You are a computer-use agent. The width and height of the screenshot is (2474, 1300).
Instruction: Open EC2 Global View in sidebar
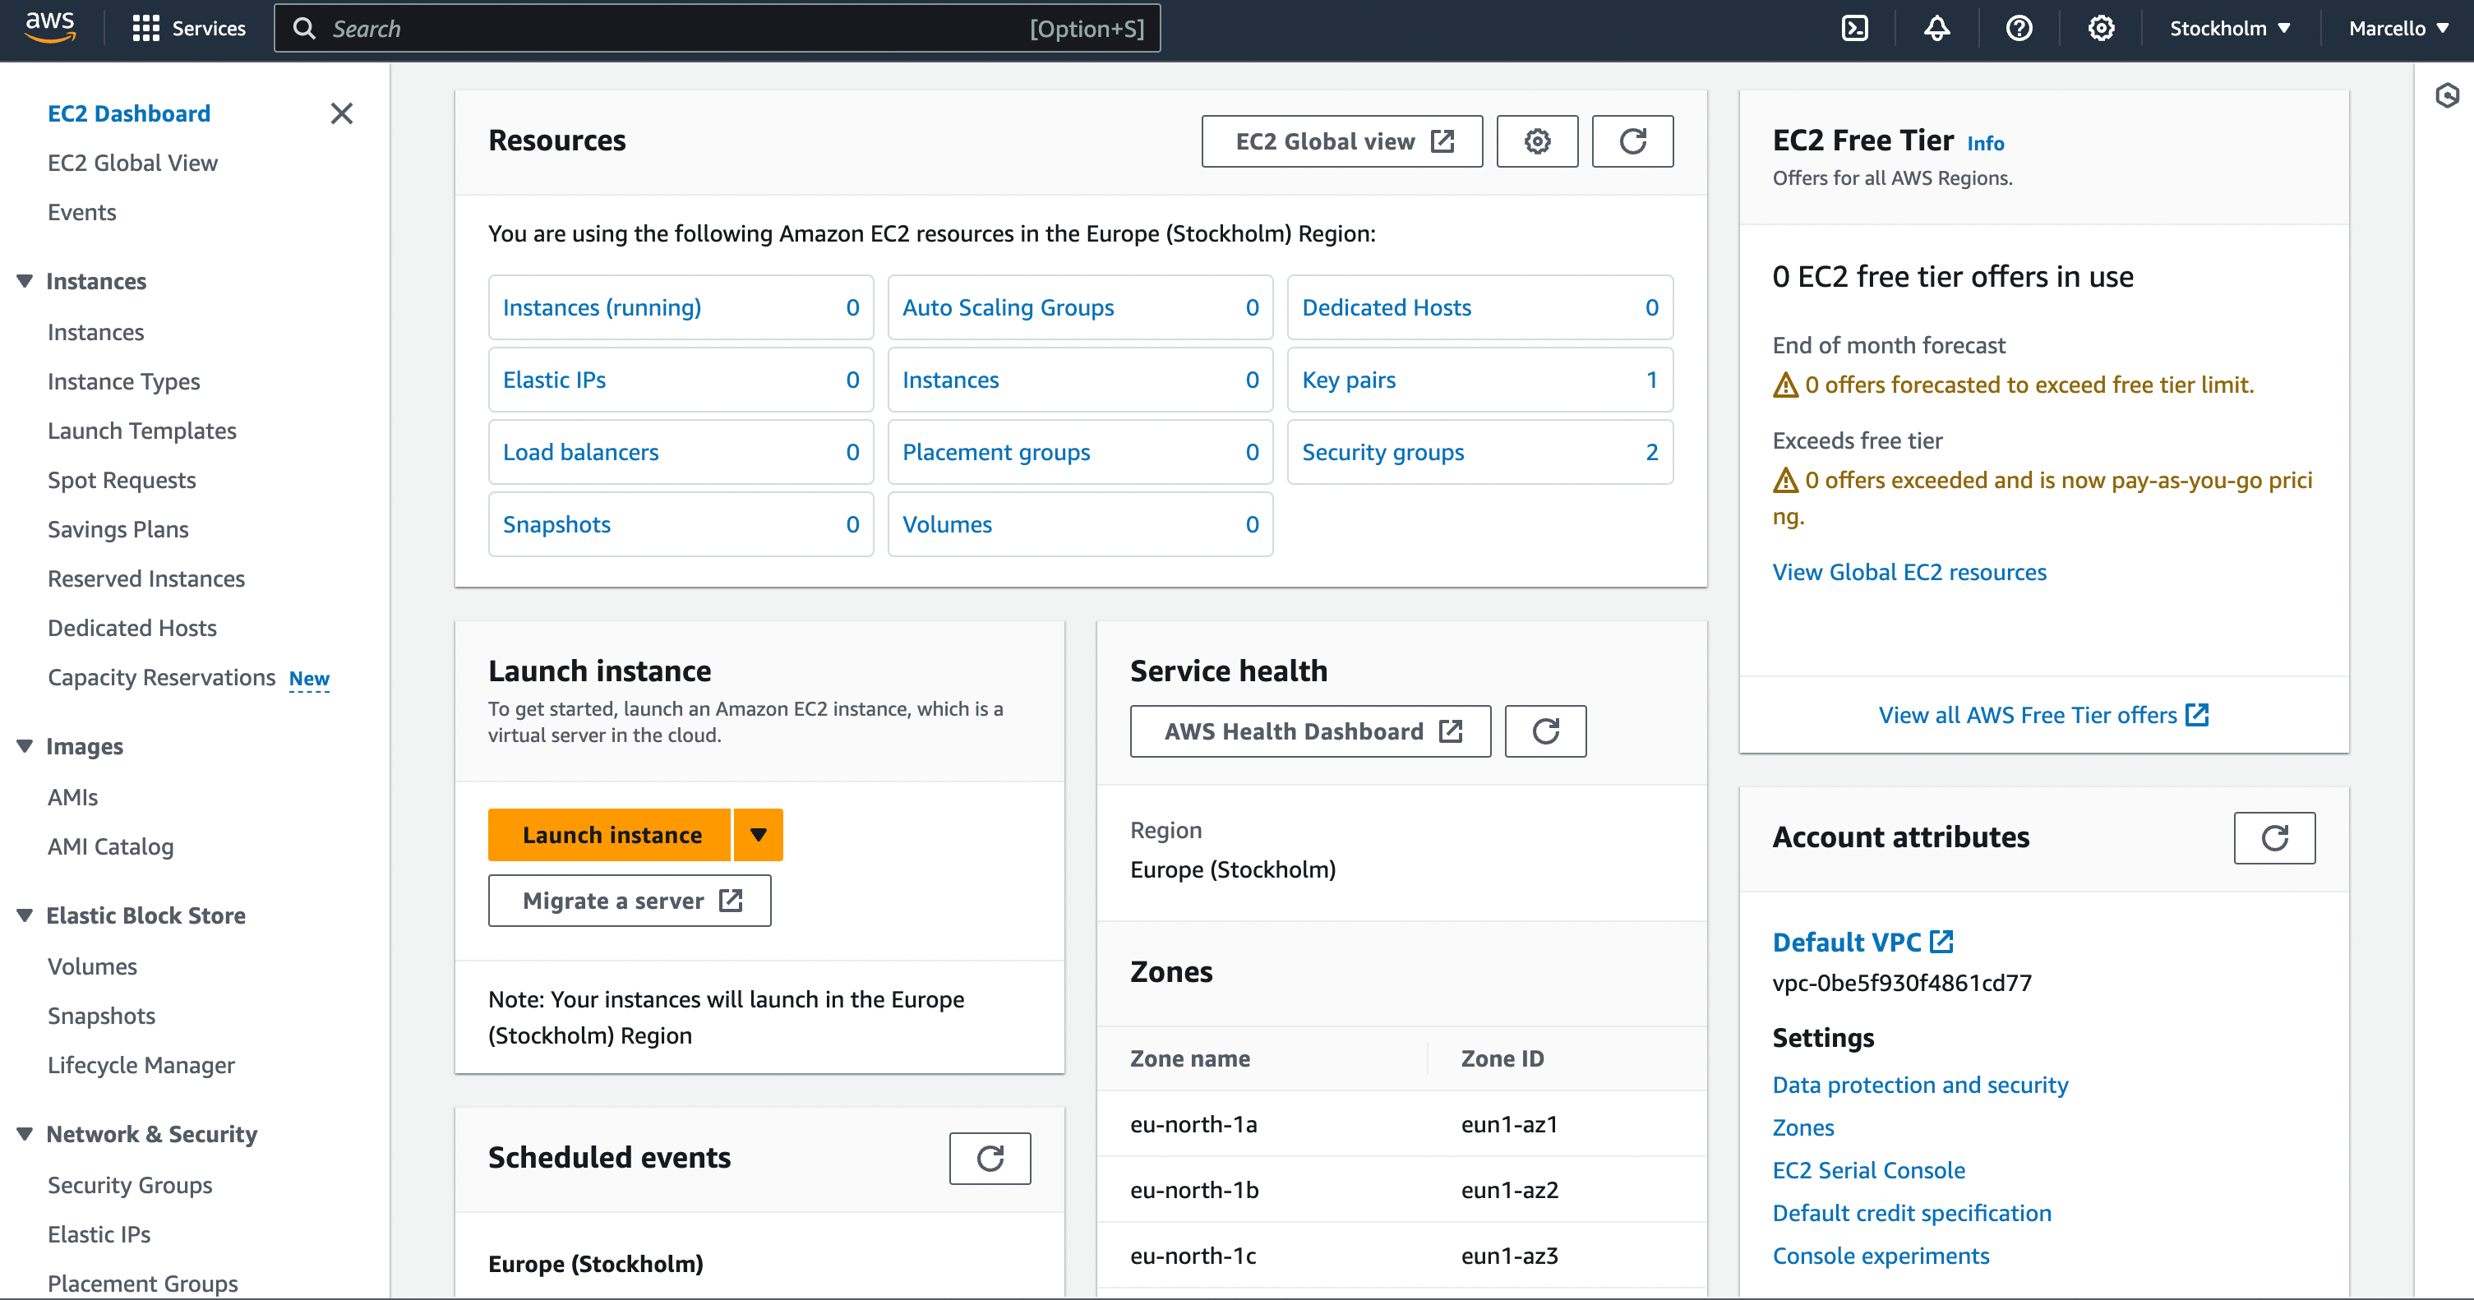coord(132,164)
